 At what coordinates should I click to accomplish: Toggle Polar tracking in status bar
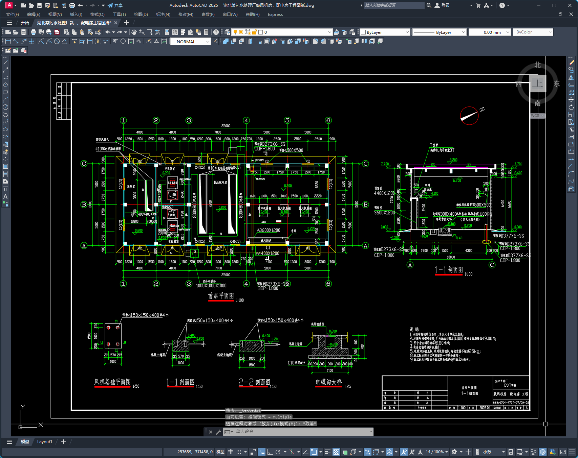coord(278,452)
